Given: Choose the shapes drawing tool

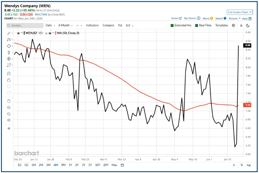Looking at the screenshot, I should [x=9, y=46].
